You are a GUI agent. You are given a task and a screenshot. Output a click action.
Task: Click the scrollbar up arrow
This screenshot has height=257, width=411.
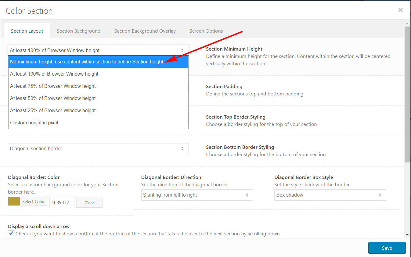pyautogui.click(x=407, y=23)
